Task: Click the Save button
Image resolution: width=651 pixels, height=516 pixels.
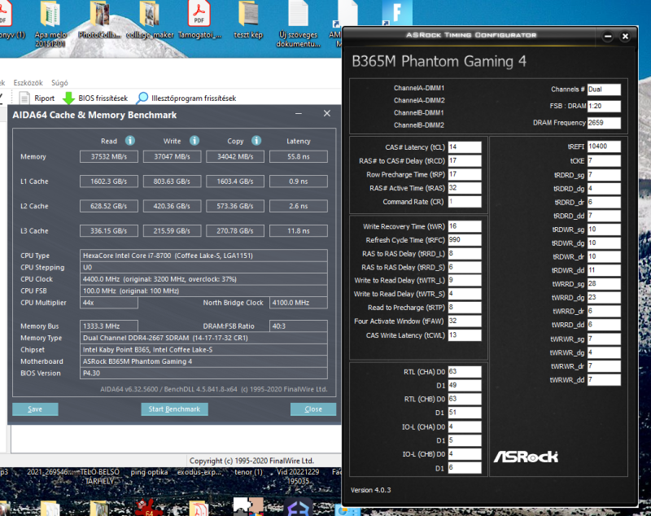Action: pyautogui.click(x=35, y=409)
